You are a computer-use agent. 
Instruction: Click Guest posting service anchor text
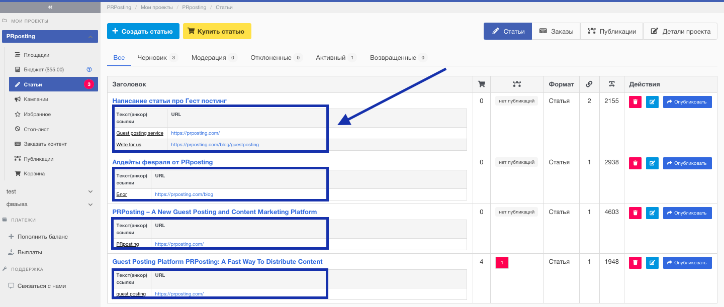[140, 133]
